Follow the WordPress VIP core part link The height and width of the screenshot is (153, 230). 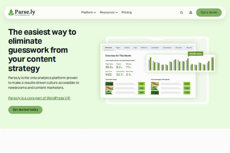39,98
